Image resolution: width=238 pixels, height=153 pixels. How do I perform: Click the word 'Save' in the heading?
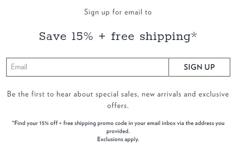tap(53, 37)
